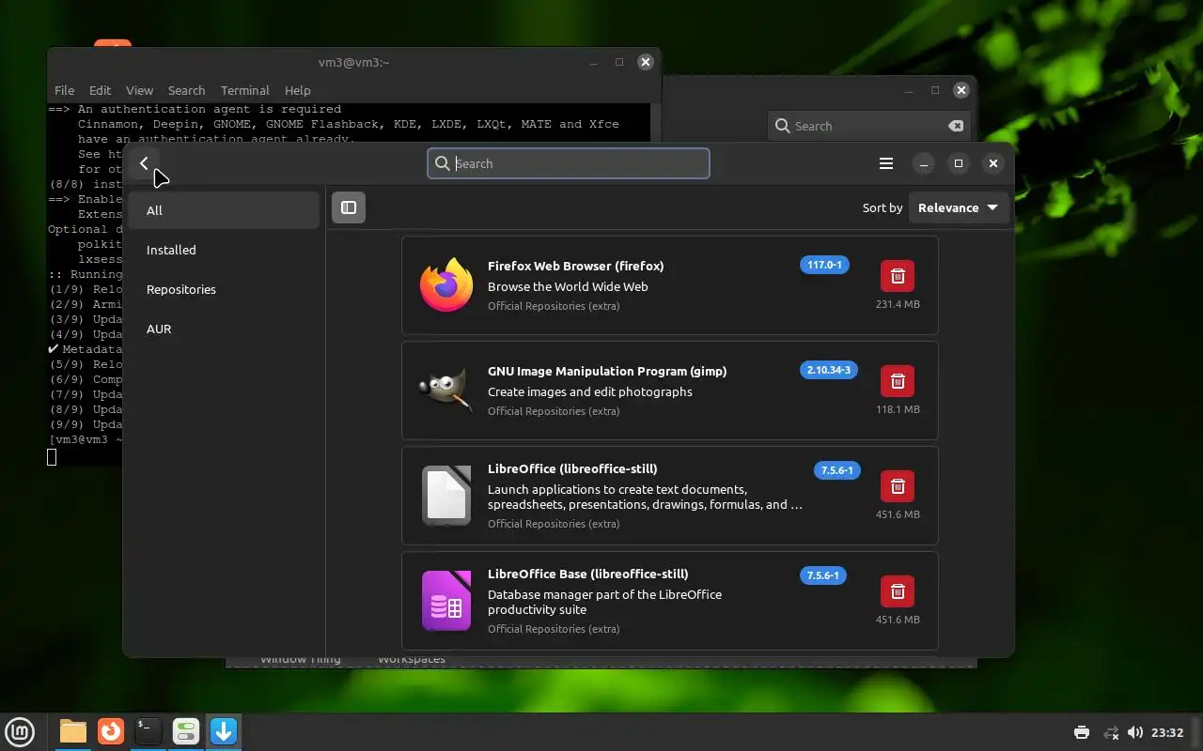Open the Linux Mint start menu
Viewport: 1203px width, 751px height.
coord(20,731)
